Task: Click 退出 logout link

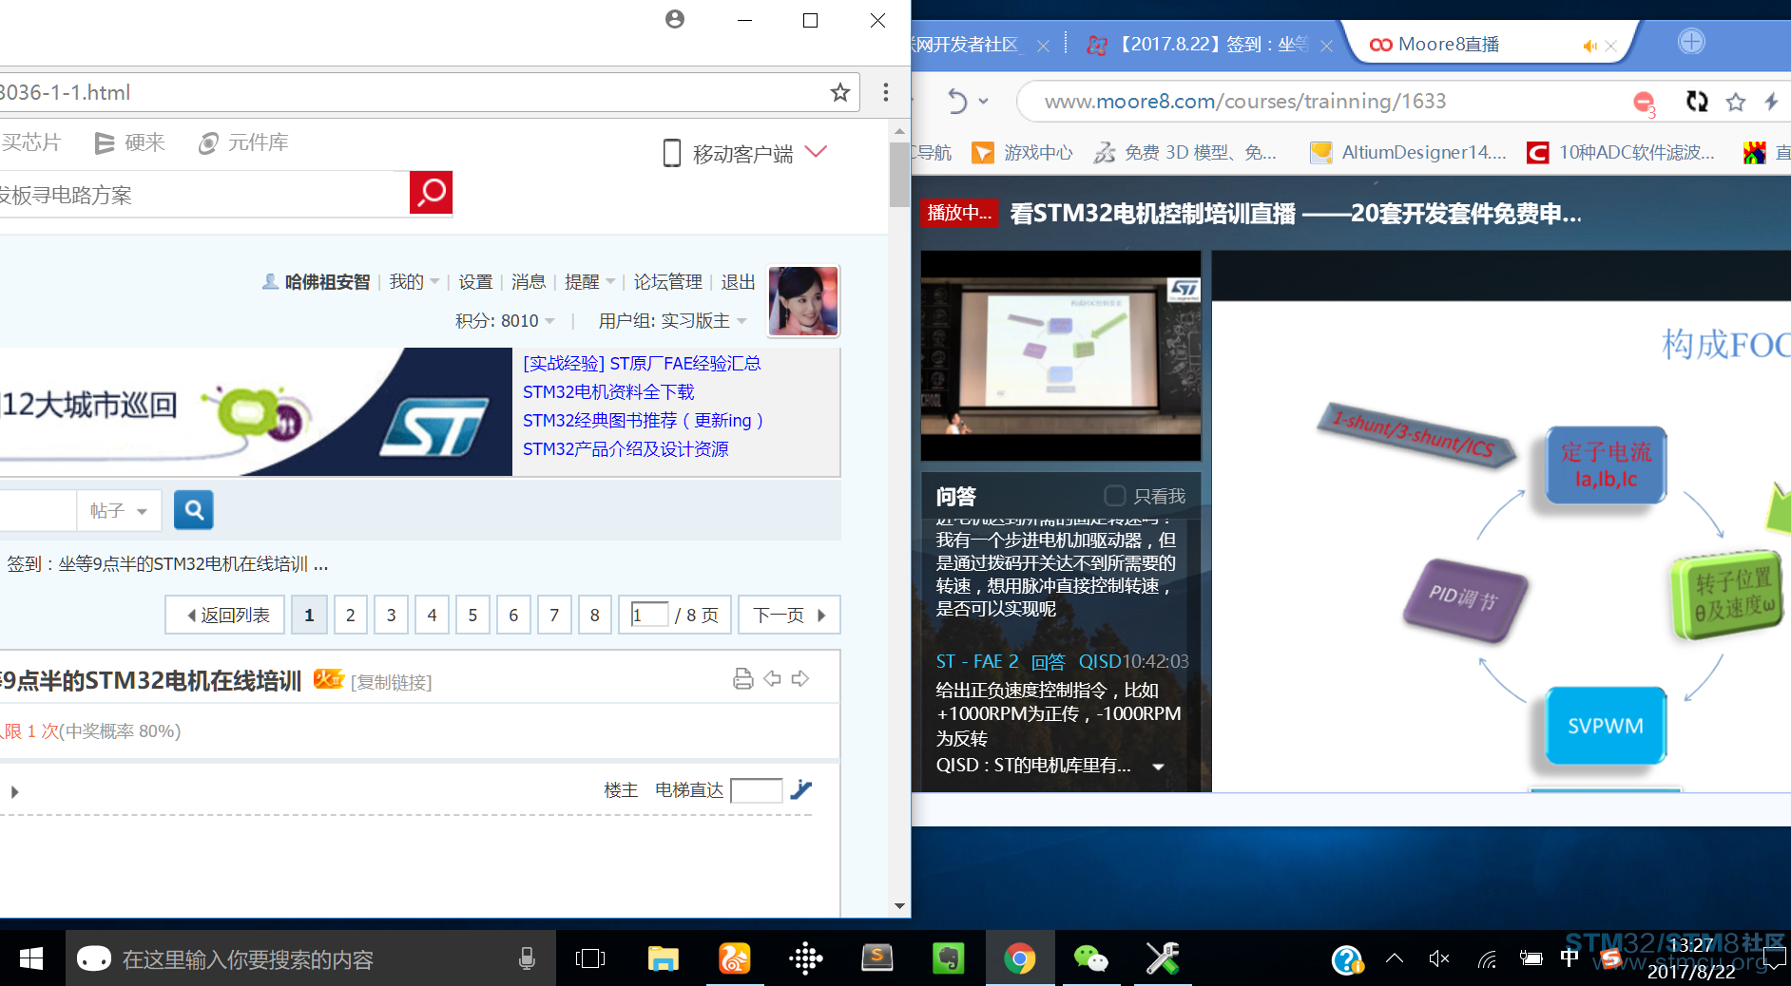Action: coord(738,282)
